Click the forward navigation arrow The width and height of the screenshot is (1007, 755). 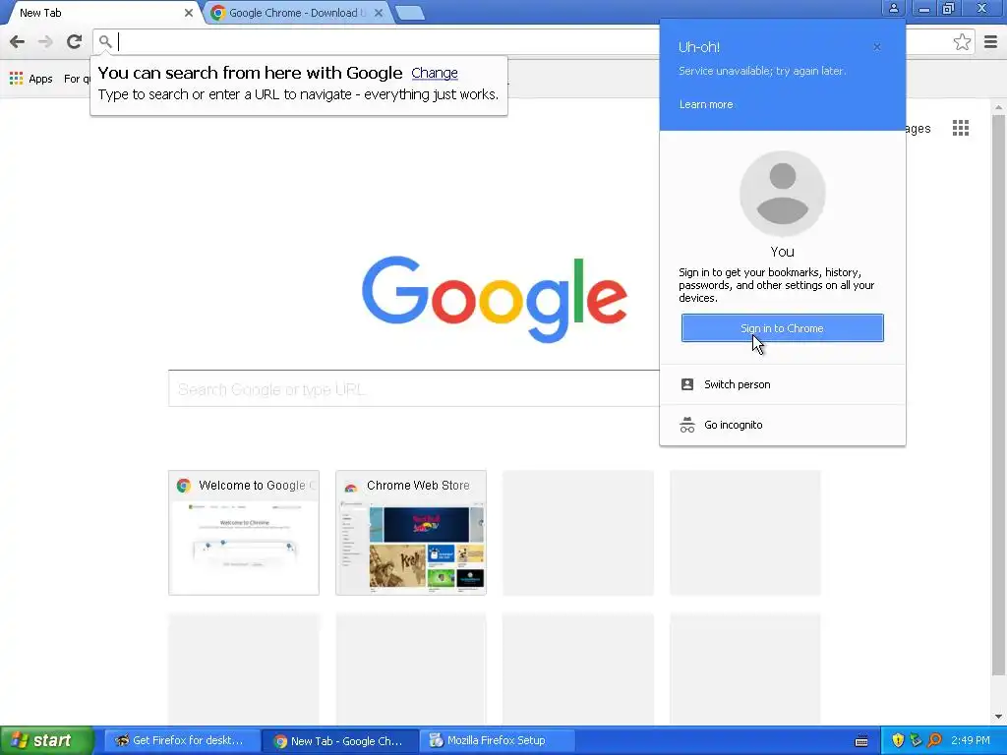(x=45, y=41)
